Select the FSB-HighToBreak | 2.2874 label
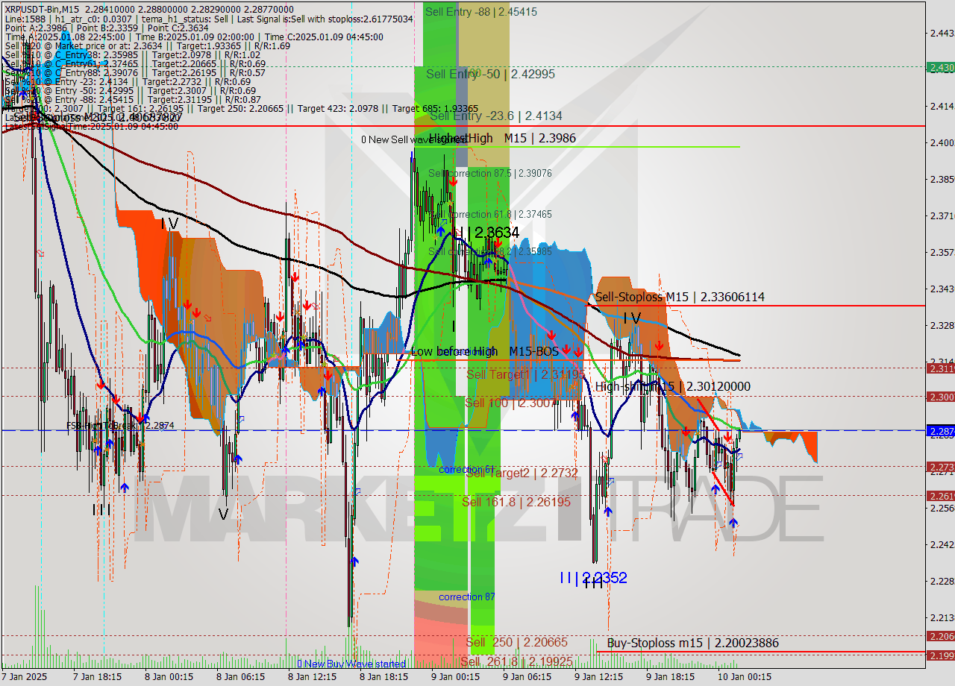955x686 pixels. 120,426
